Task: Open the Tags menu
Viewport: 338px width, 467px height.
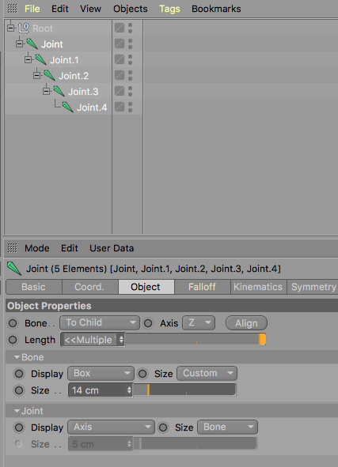Action: pyautogui.click(x=169, y=9)
